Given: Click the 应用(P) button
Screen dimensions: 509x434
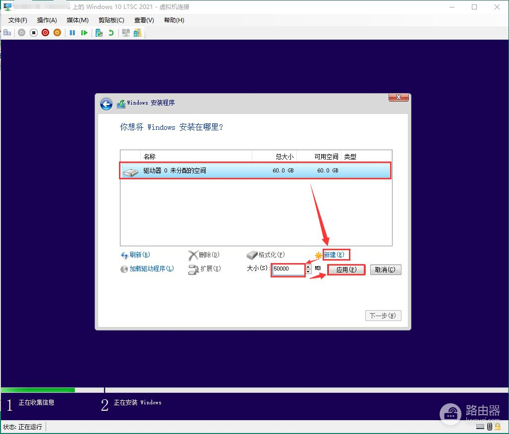Looking at the screenshot, I should (x=346, y=270).
